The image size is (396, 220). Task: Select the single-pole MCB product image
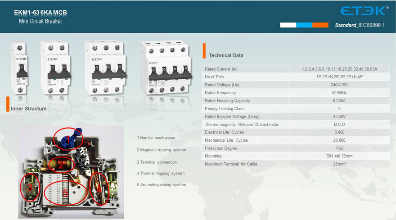pyautogui.click(x=19, y=67)
